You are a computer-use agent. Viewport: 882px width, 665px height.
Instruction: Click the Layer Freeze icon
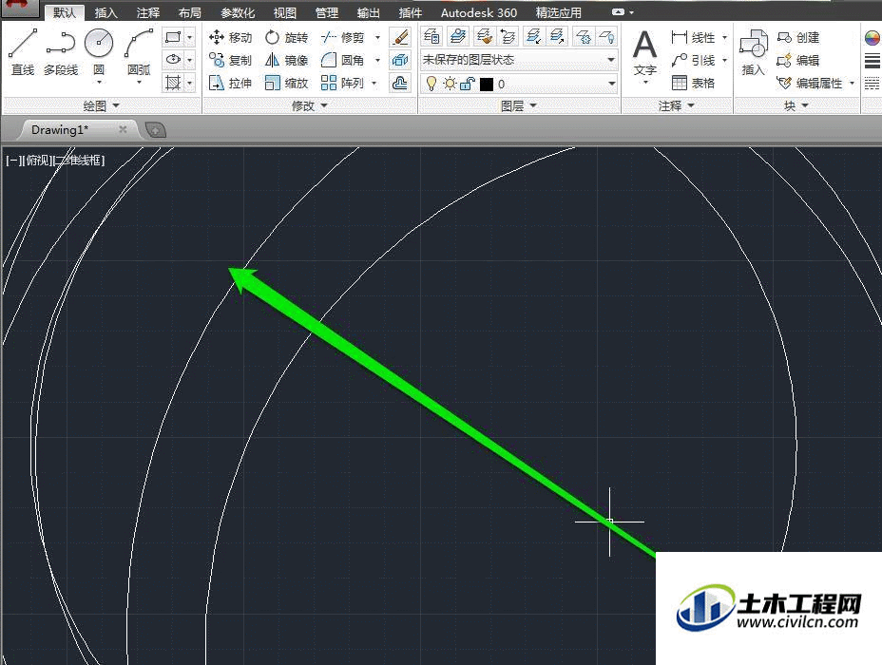click(x=584, y=37)
